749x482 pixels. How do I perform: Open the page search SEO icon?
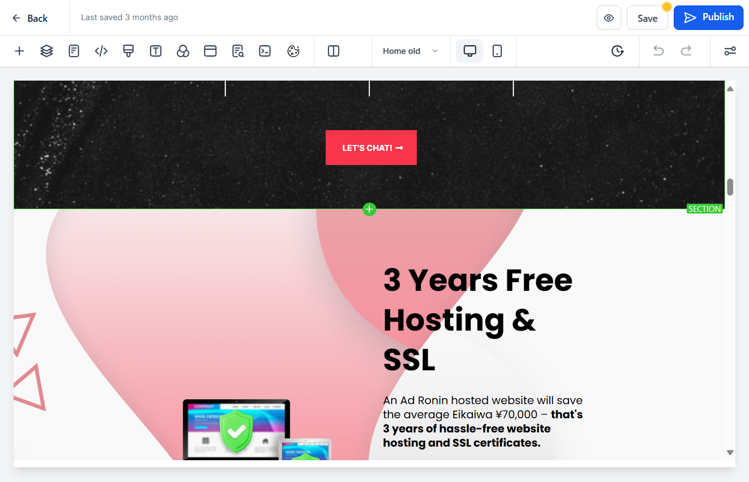pos(238,51)
